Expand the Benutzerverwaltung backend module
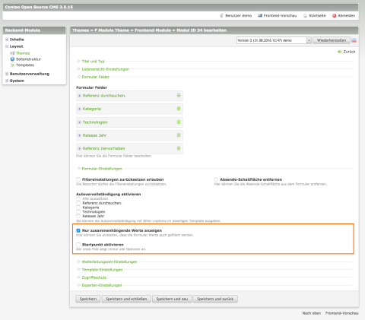Viewport: 365px width, 320px height. pos(30,74)
